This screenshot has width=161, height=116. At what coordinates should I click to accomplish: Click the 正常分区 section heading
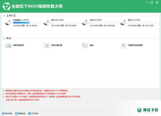[x=11, y=16]
